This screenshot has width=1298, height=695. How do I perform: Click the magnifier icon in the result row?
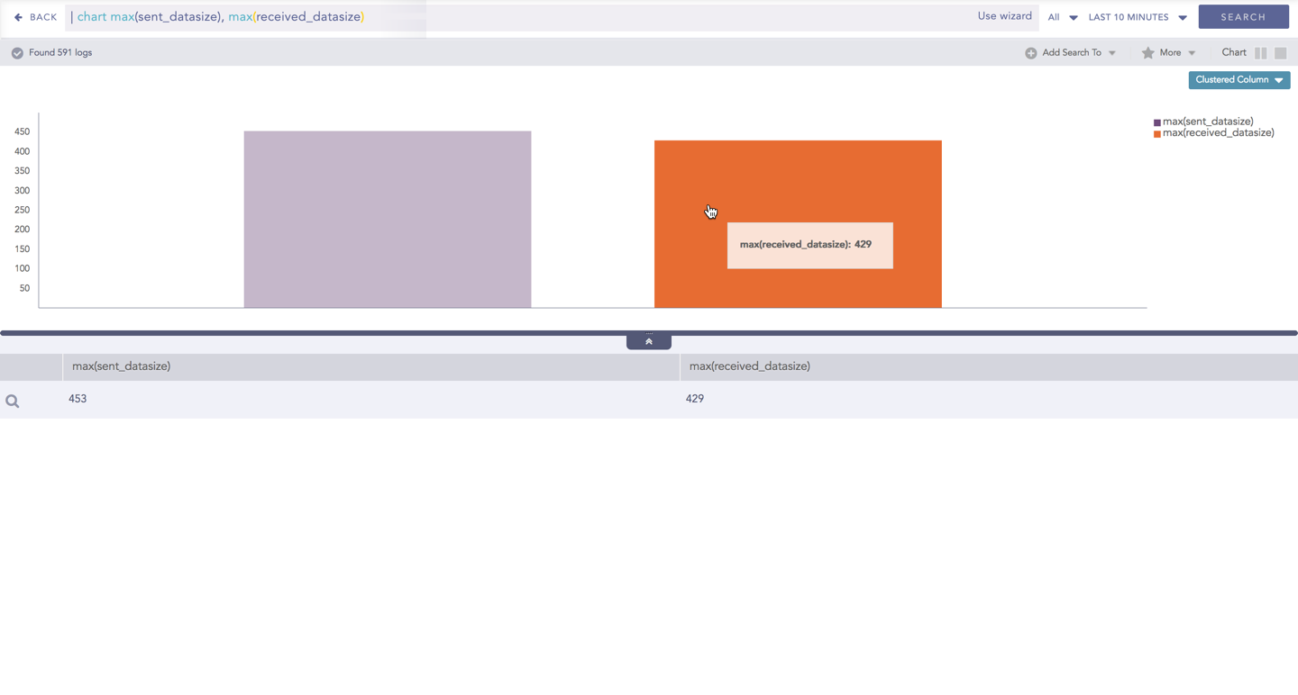point(13,402)
